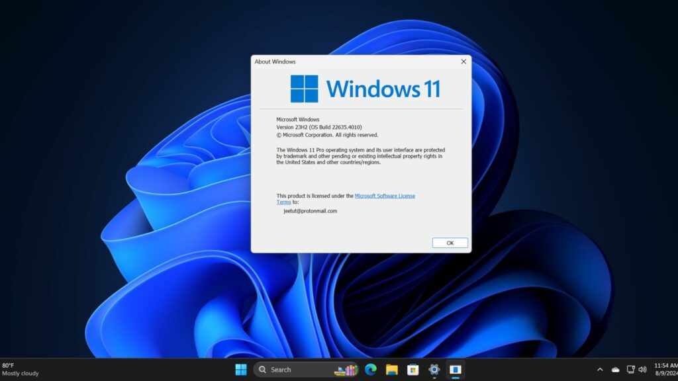Open the volume control in the system tray
The height and width of the screenshot is (381, 678).
coord(642,369)
